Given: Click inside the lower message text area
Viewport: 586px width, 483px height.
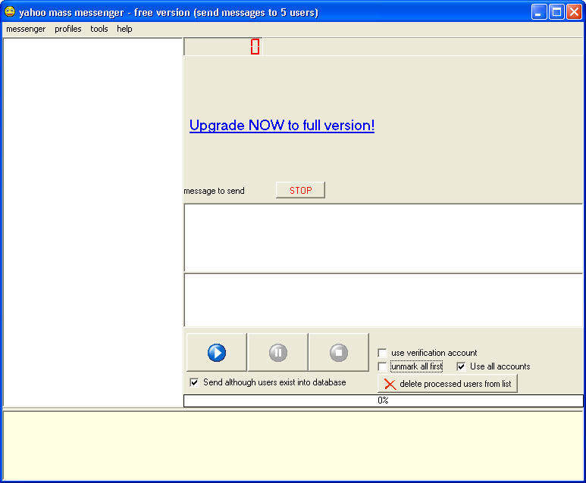Looking at the screenshot, I should (384, 300).
